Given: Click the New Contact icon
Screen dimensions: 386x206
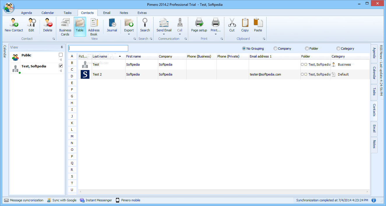Looking at the screenshot, I should (14, 23).
